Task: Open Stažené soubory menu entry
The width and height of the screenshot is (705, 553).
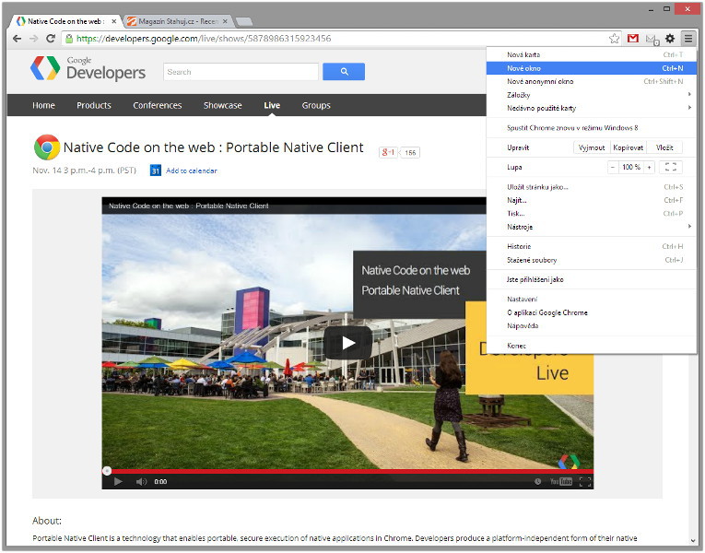Action: click(592, 260)
